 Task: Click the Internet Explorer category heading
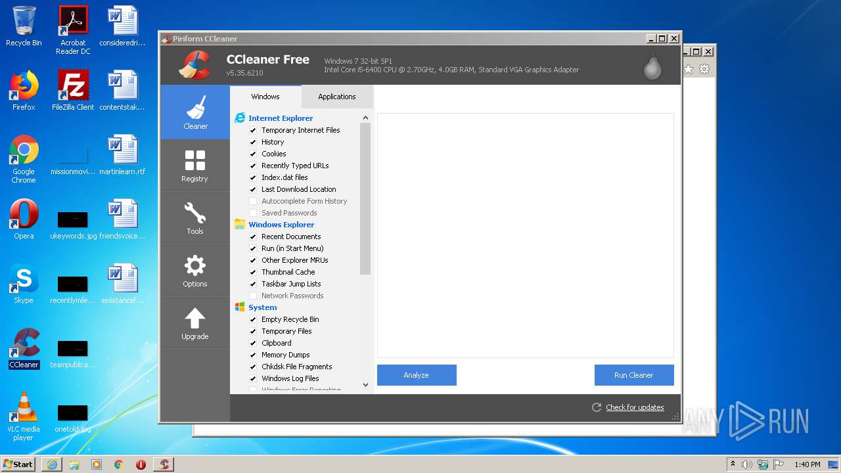(x=281, y=118)
